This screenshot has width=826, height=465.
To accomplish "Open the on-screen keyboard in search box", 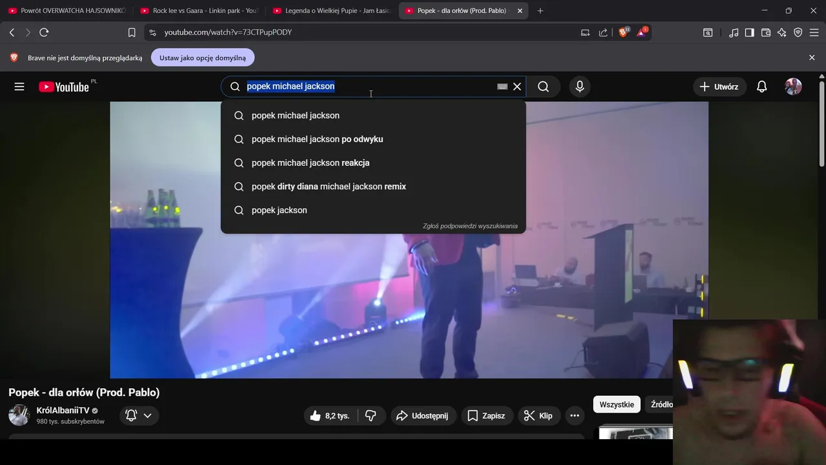I will pyautogui.click(x=502, y=87).
